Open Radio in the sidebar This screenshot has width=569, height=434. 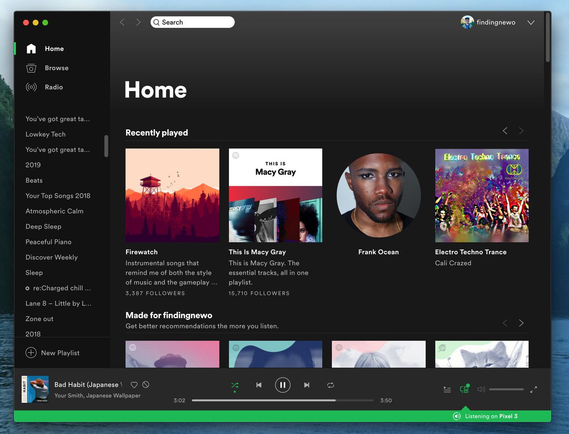click(54, 87)
